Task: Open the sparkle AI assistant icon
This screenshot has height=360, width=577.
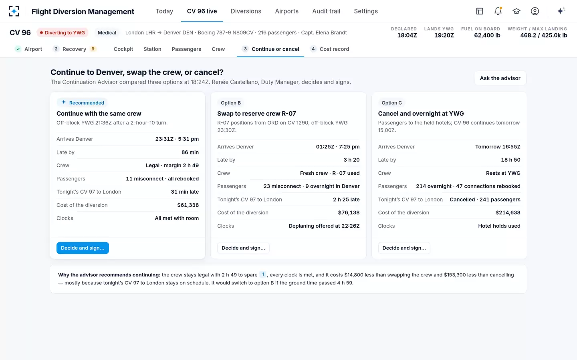Action: click(561, 11)
